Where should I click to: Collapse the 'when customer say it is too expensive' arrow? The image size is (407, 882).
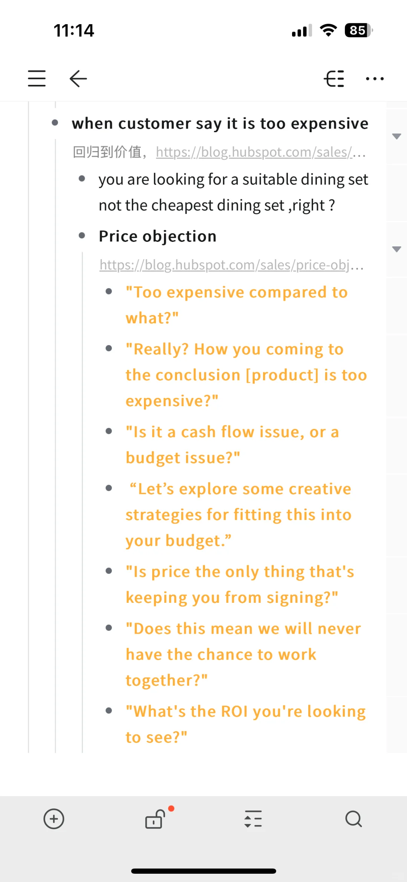[396, 136]
